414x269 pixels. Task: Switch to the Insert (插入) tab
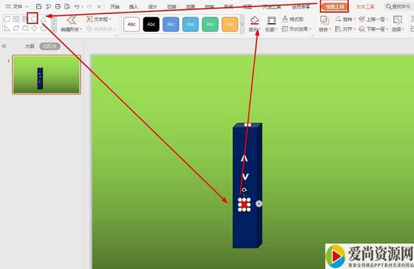[134, 7]
